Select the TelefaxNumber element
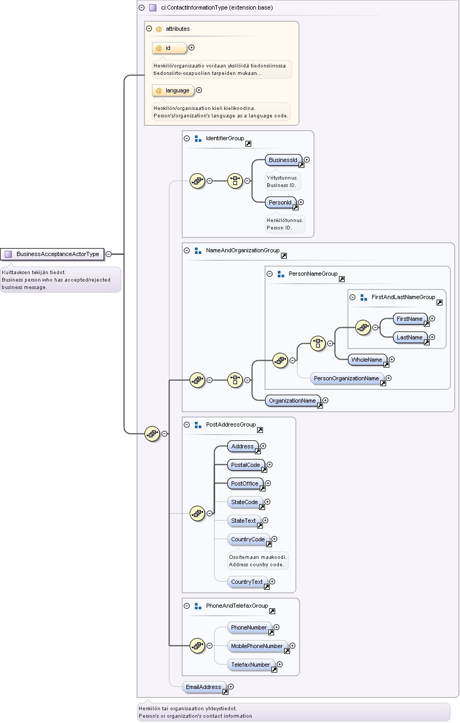The width and height of the screenshot is (460, 723). (251, 665)
